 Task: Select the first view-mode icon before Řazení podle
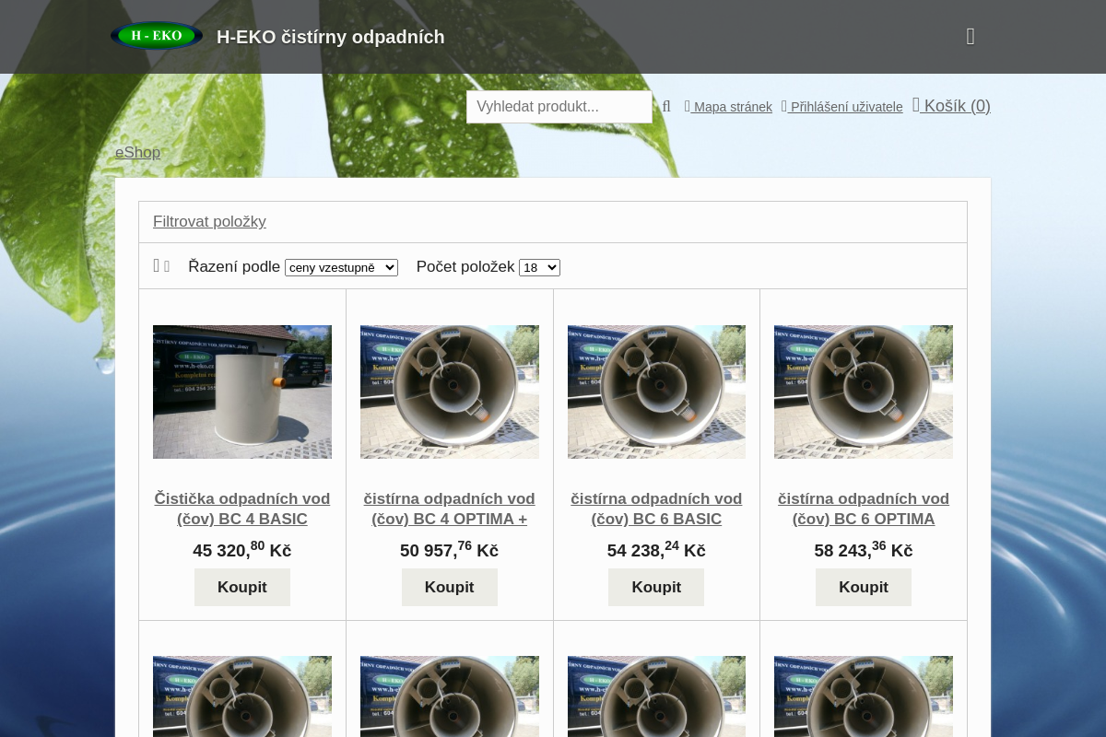tap(157, 266)
